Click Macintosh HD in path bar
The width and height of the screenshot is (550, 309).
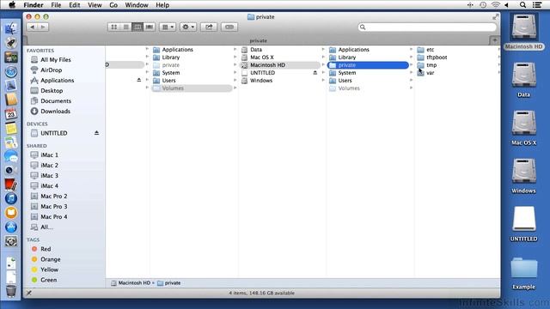[x=134, y=282]
